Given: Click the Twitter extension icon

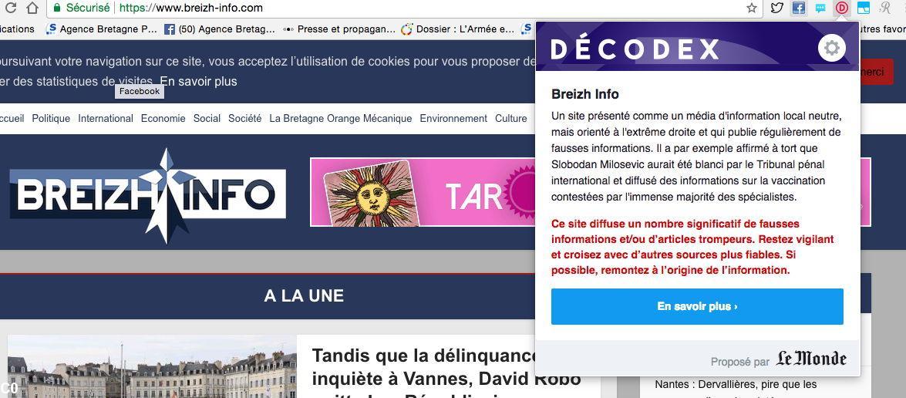Looking at the screenshot, I should pyautogui.click(x=776, y=8).
